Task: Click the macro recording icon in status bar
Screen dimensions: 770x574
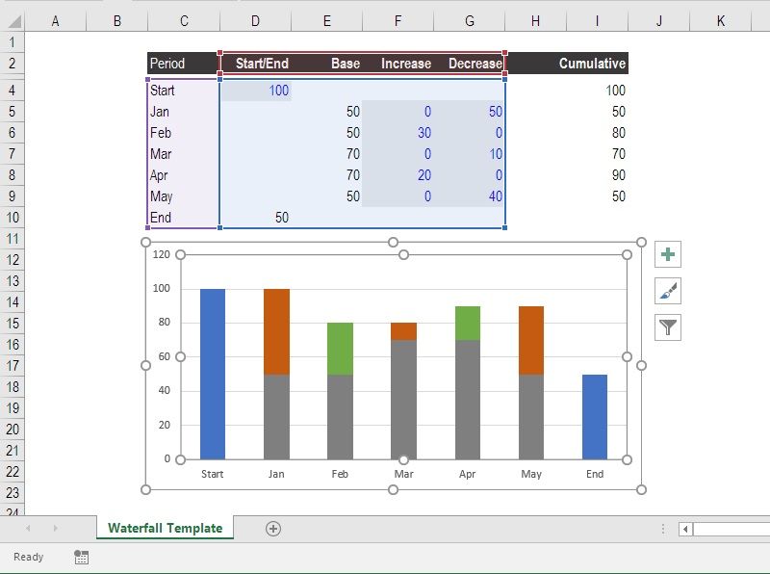Action: [x=81, y=557]
